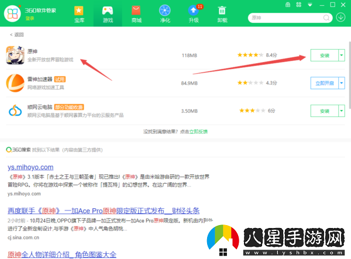Open the 宝库 star tab
This screenshot has height=259, width=351.
(79, 14)
